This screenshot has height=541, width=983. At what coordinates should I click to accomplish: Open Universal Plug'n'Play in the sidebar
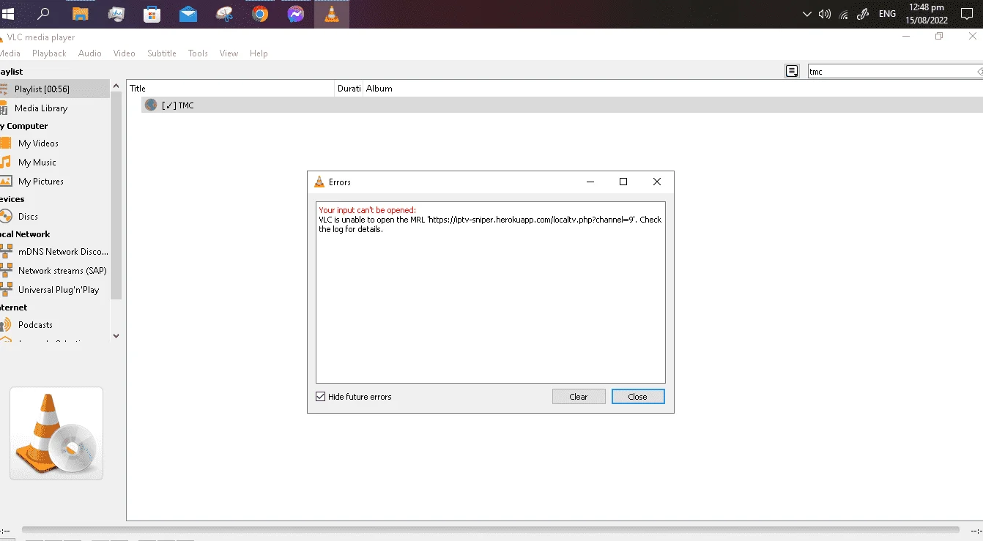55,290
